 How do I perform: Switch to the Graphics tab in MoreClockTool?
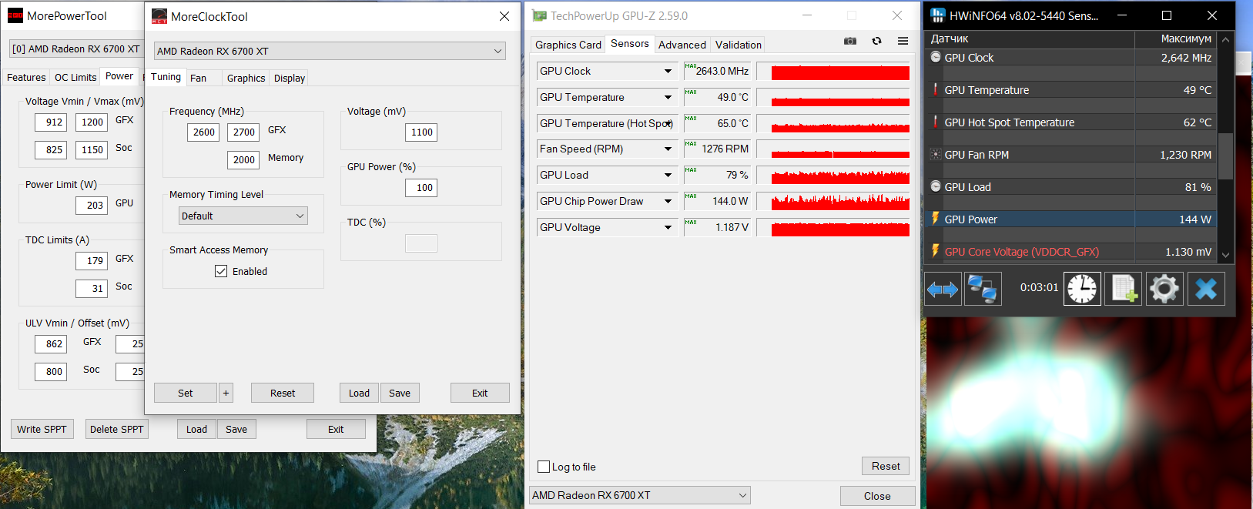click(x=246, y=78)
